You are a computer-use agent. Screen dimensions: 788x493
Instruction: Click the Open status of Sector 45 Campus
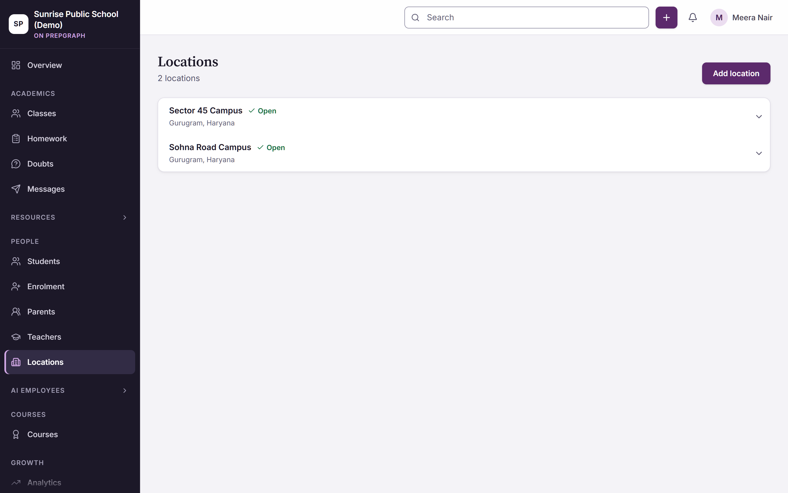(262, 111)
